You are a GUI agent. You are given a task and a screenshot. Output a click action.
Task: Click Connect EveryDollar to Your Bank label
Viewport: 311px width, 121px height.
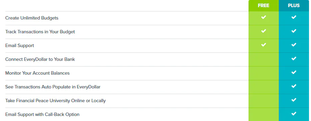tap(40, 59)
